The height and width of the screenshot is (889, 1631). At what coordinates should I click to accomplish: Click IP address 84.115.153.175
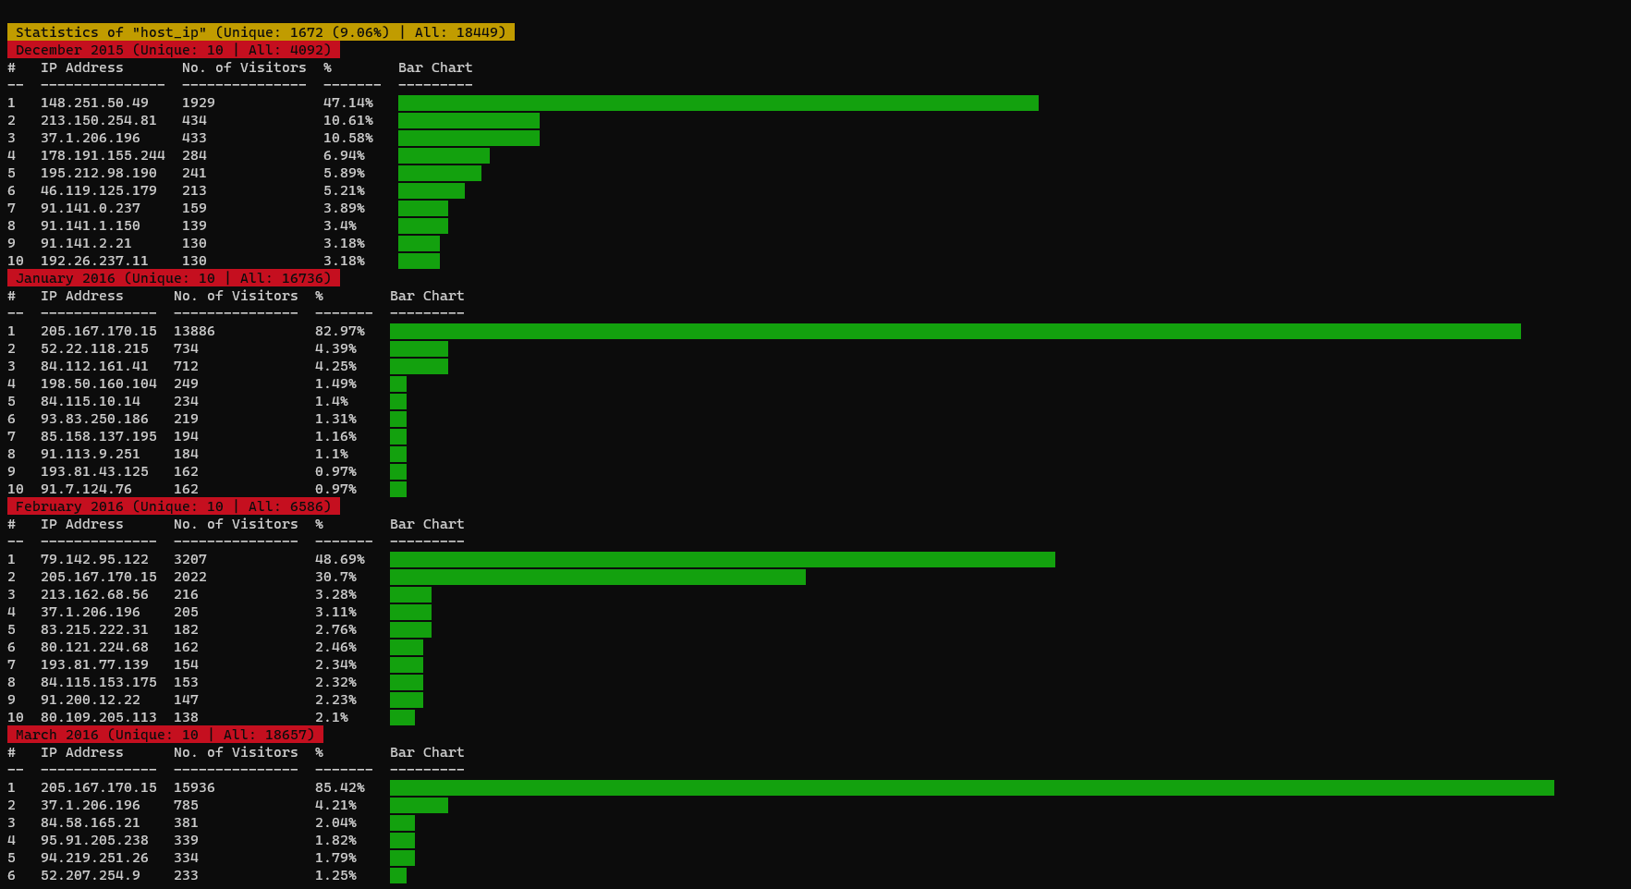[99, 682]
